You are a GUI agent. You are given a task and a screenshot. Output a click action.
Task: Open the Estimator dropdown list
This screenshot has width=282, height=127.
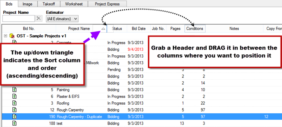(62, 19)
